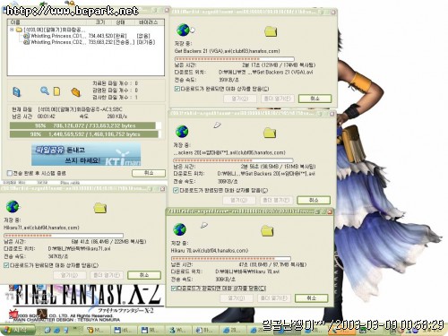
Task: Click the Hikaru71.avi download progress bar
Action: [x=64, y=236]
